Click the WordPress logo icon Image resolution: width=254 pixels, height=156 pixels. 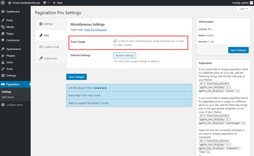[3, 3]
